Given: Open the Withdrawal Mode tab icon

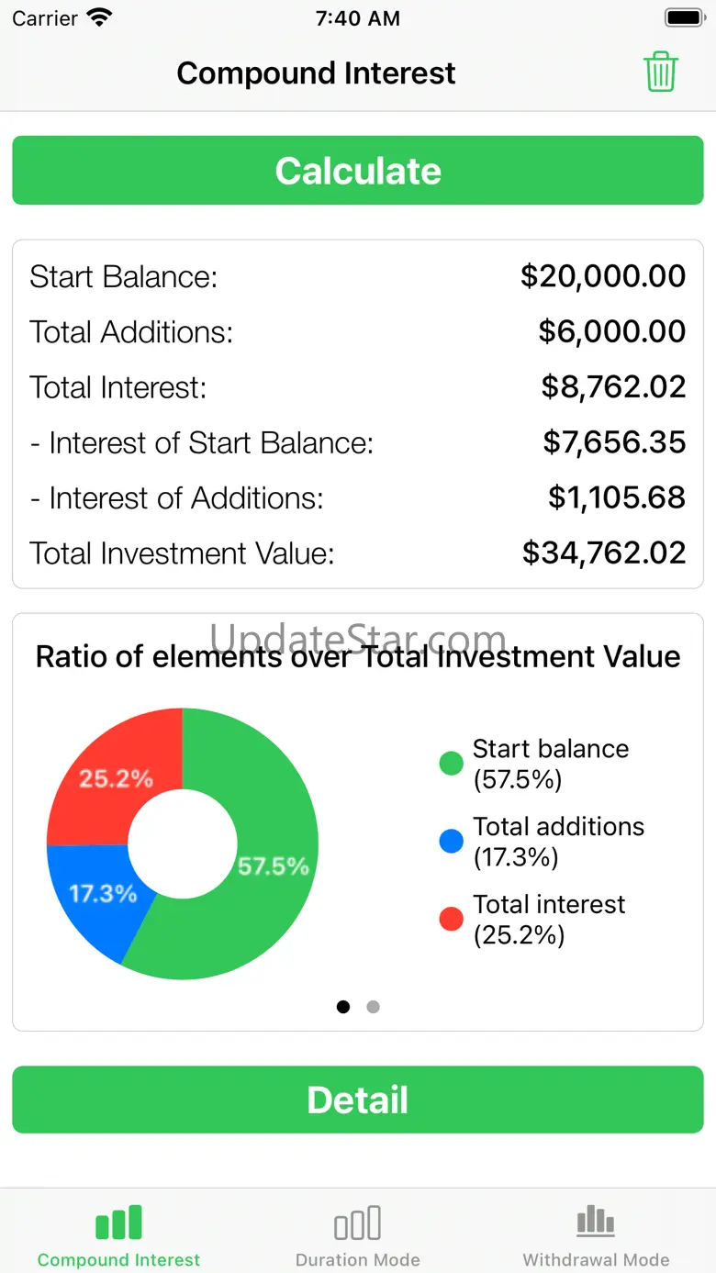Looking at the screenshot, I should pyautogui.click(x=596, y=1223).
